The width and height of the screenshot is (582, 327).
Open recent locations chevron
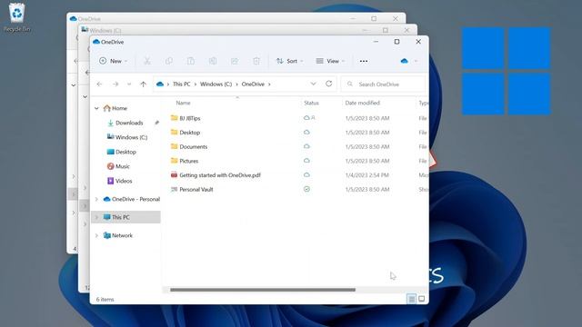click(129, 84)
